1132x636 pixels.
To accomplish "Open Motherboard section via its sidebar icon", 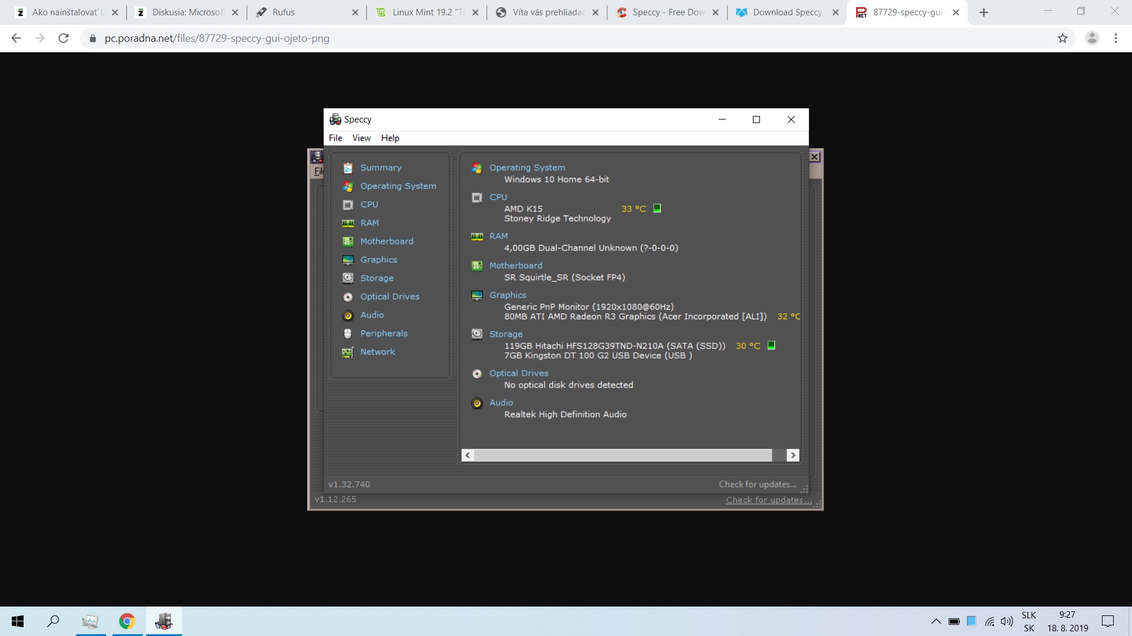I will pyautogui.click(x=348, y=241).
